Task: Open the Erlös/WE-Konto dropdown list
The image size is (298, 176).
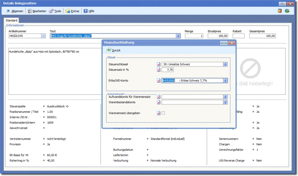Action: pyautogui.click(x=225, y=81)
